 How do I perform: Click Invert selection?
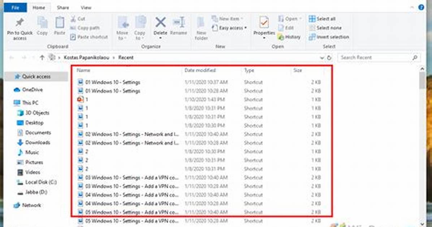329,37
